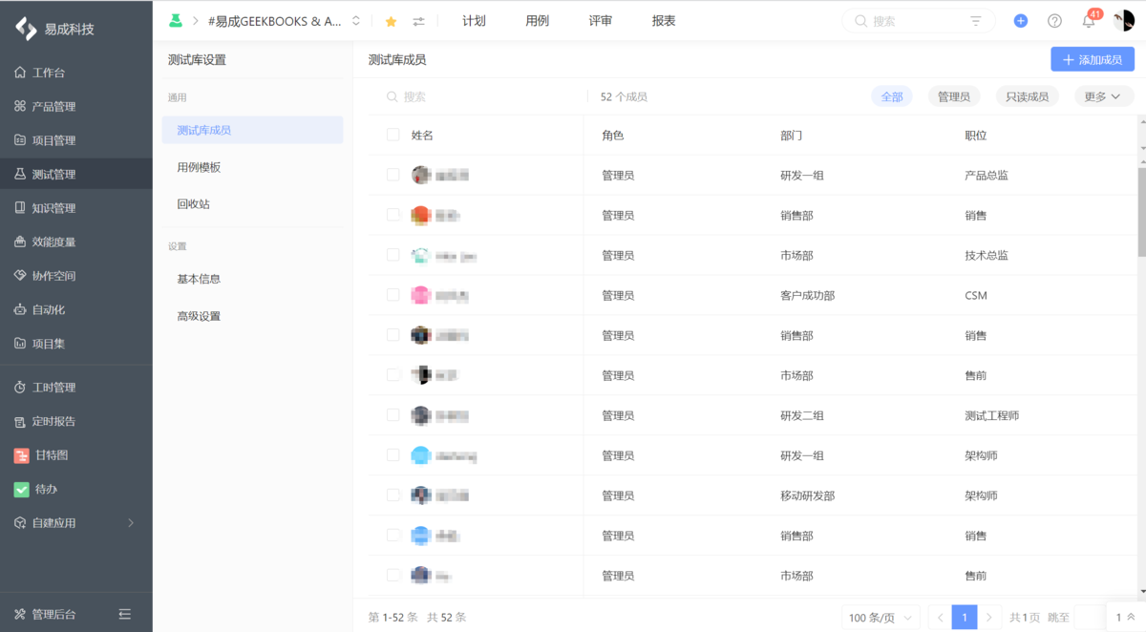Open the notifications bell with 41 badge
The width and height of the screenshot is (1146, 632).
[x=1088, y=20]
